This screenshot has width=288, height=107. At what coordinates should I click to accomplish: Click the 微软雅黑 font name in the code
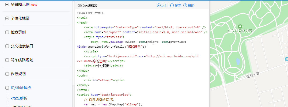[x=134, y=47]
